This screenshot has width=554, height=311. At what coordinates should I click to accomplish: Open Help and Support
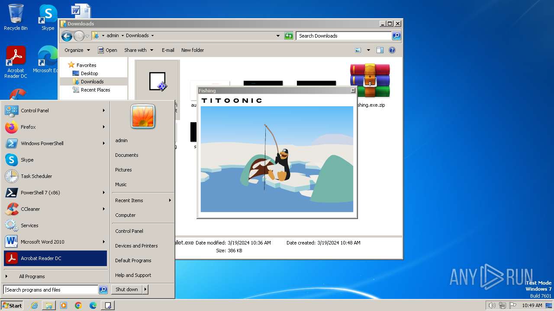pyautogui.click(x=133, y=275)
